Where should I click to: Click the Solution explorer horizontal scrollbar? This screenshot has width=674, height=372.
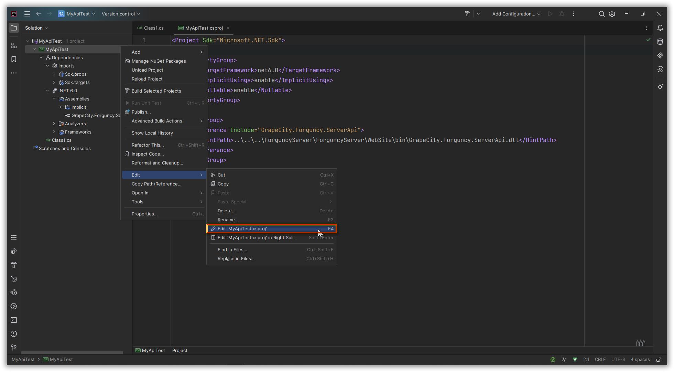(x=72, y=353)
